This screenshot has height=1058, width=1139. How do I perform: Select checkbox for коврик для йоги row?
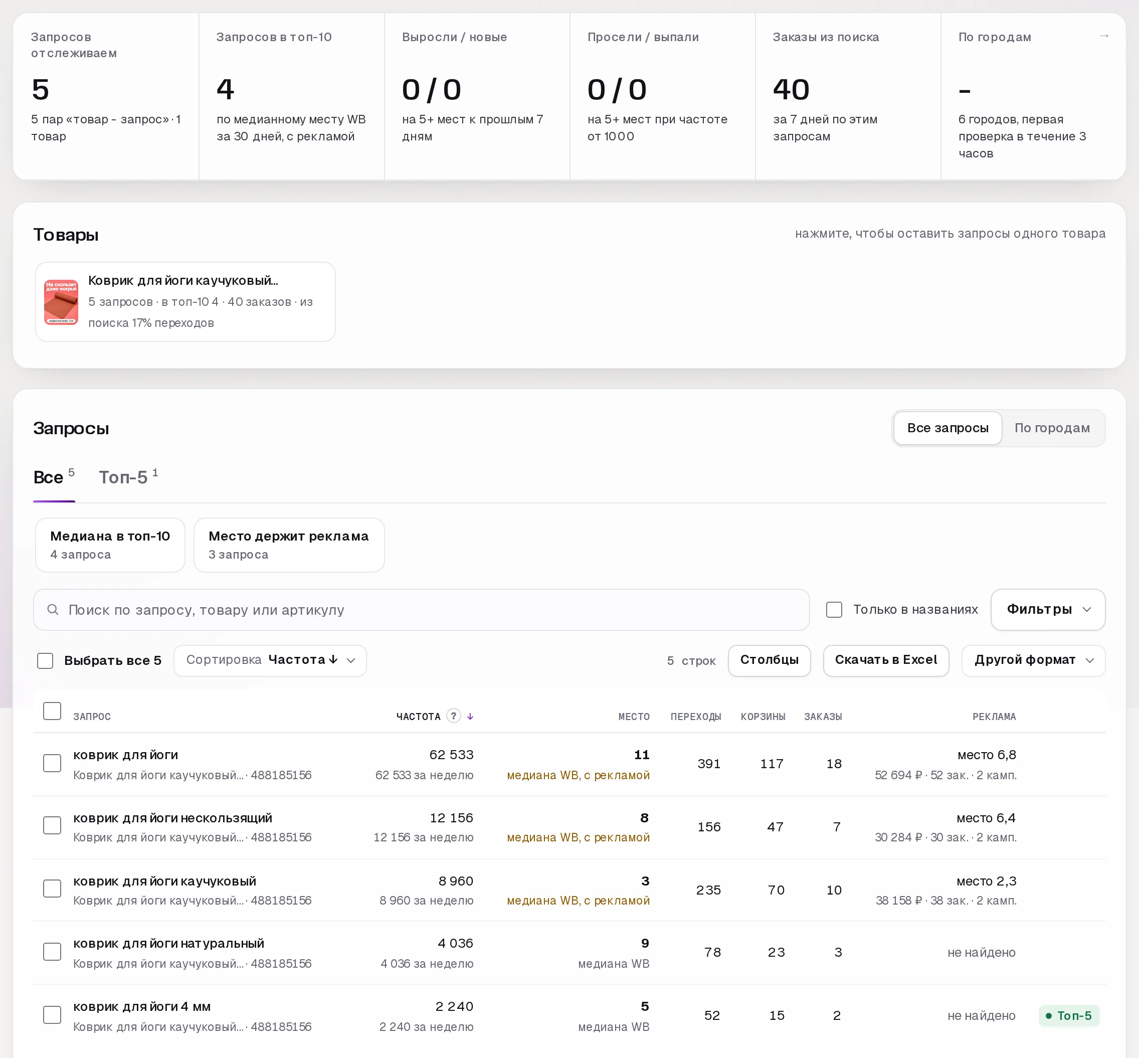pyautogui.click(x=52, y=763)
